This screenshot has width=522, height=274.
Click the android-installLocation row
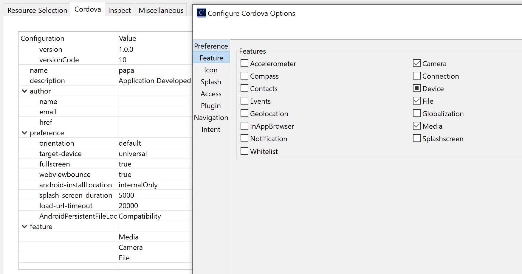click(x=106, y=185)
